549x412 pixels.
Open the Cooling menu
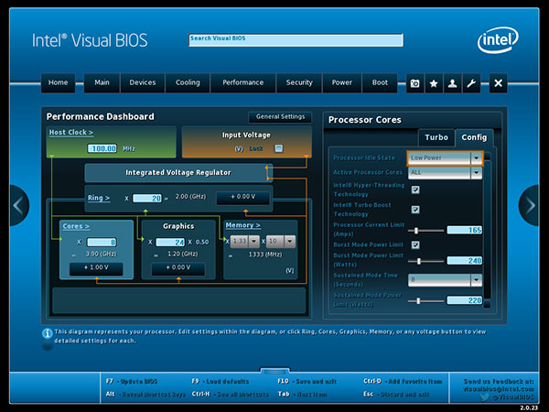[188, 82]
